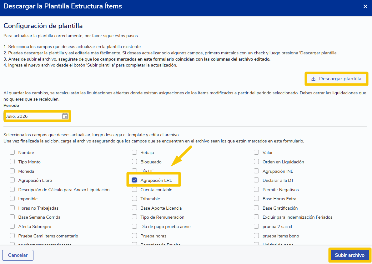Select Tipo de Remuneración checkbox
This screenshot has width=372, height=264.
pyautogui.click(x=134, y=217)
